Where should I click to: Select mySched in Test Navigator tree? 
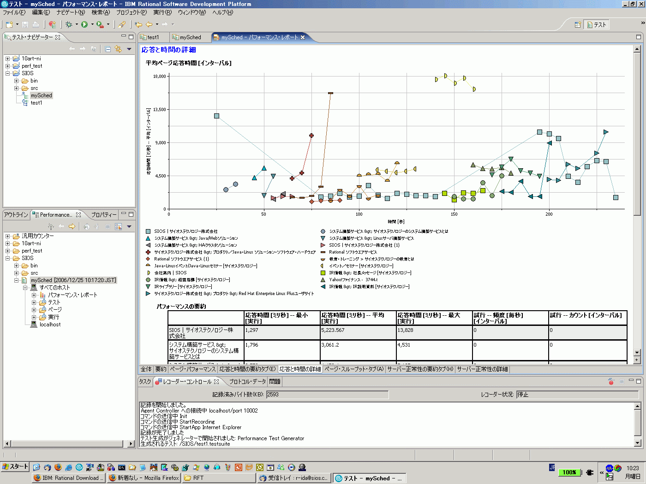pos(42,95)
